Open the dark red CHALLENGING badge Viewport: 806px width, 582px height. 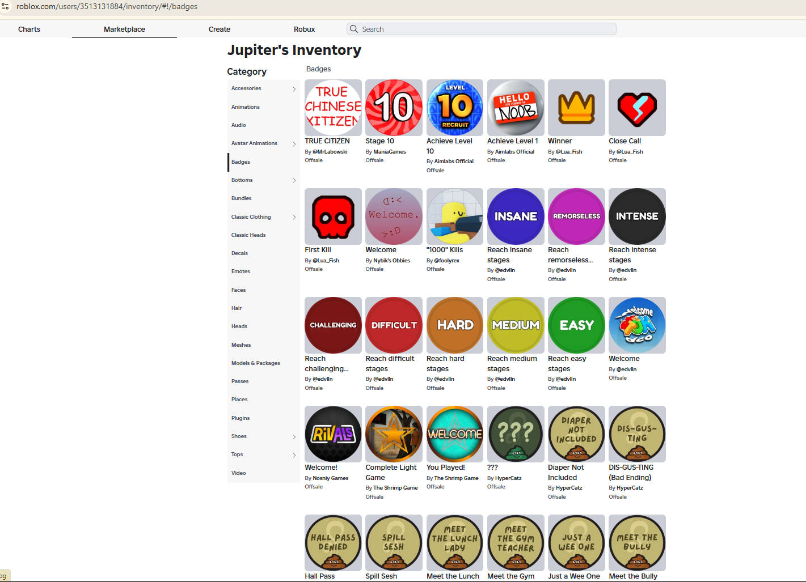tap(333, 325)
